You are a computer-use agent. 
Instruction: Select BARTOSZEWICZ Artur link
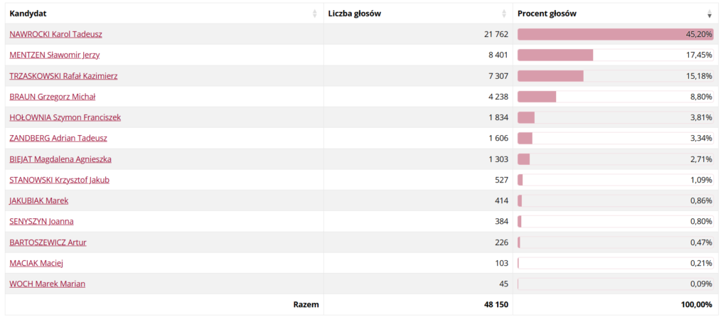pyautogui.click(x=48, y=242)
